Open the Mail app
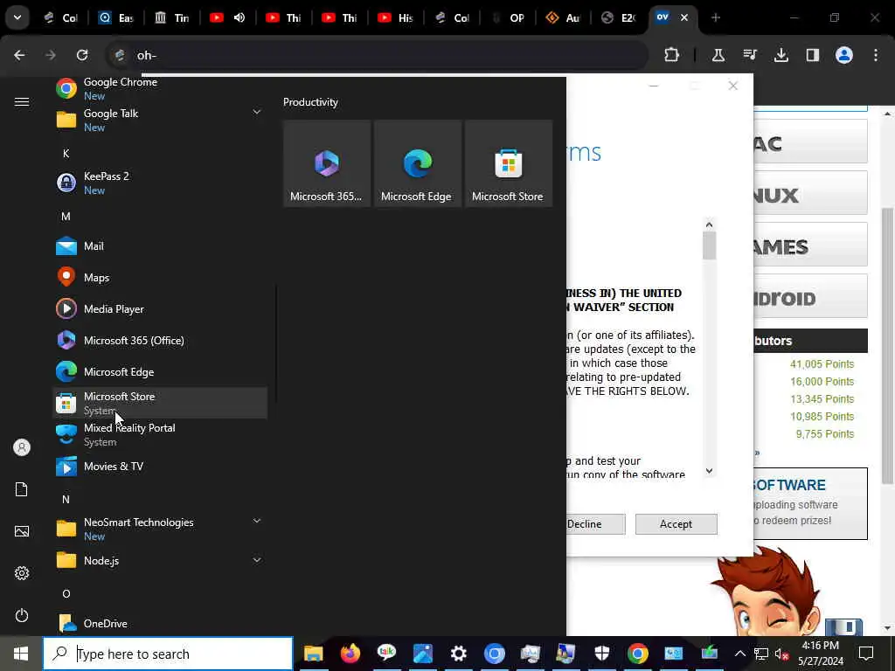The width and height of the screenshot is (895, 671). 160,246
